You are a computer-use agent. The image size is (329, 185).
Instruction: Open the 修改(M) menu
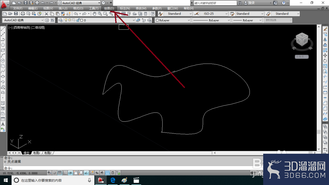click(x=141, y=9)
